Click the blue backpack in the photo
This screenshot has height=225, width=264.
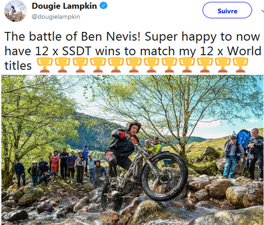[x=243, y=138]
